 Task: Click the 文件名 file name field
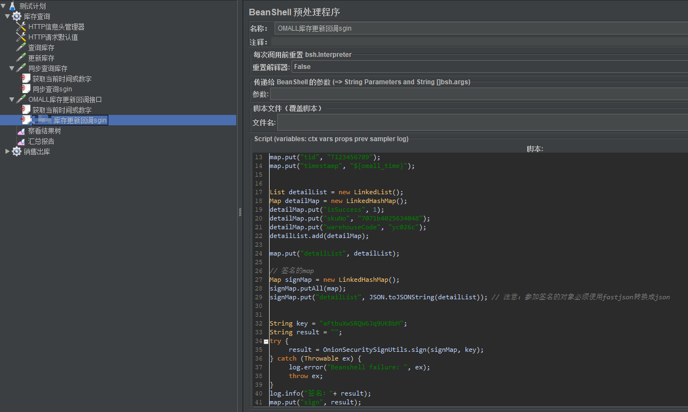coord(482,122)
